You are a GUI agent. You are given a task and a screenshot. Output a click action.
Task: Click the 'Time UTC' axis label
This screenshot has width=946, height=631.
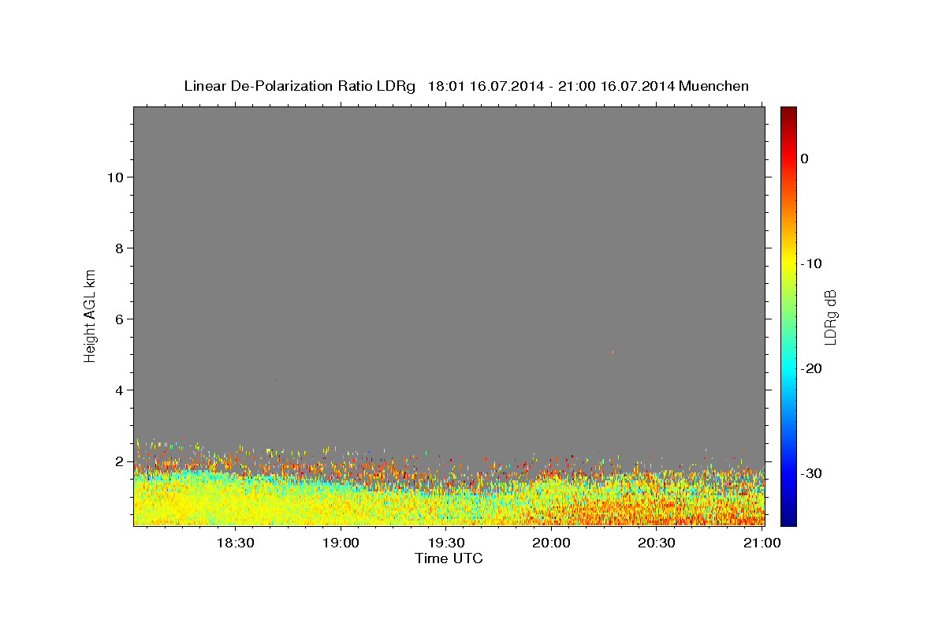tap(449, 558)
